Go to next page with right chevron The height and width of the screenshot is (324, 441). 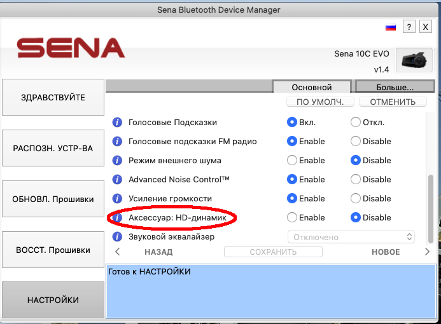[427, 252]
